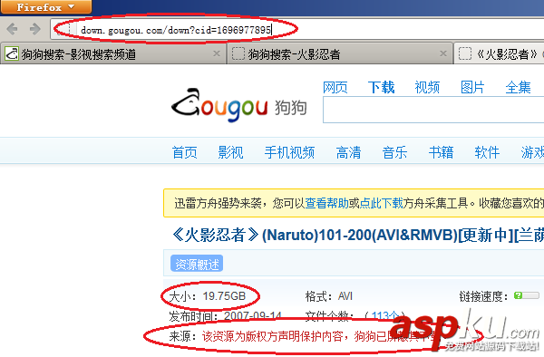544x357 pixels.
Task: Click the 狗狗搜索-火影忍者 tab favicon
Action: point(238,53)
